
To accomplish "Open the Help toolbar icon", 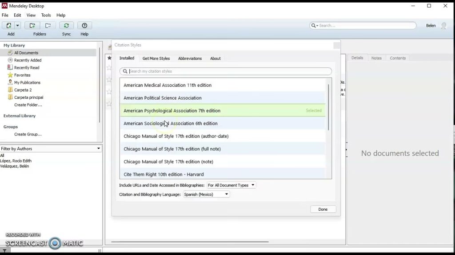I will (84, 26).
